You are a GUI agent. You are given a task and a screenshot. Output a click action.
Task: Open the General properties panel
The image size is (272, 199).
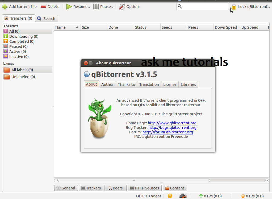click(66, 188)
